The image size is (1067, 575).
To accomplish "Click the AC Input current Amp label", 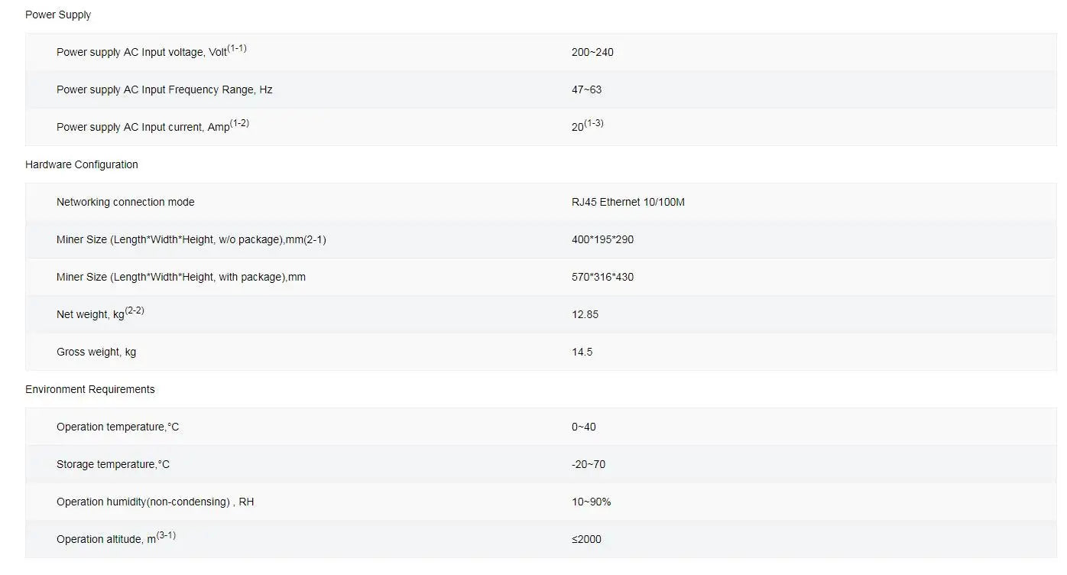I will 153,126.
